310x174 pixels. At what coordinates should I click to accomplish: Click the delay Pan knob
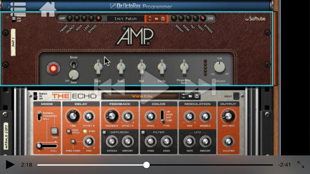(x=89, y=141)
